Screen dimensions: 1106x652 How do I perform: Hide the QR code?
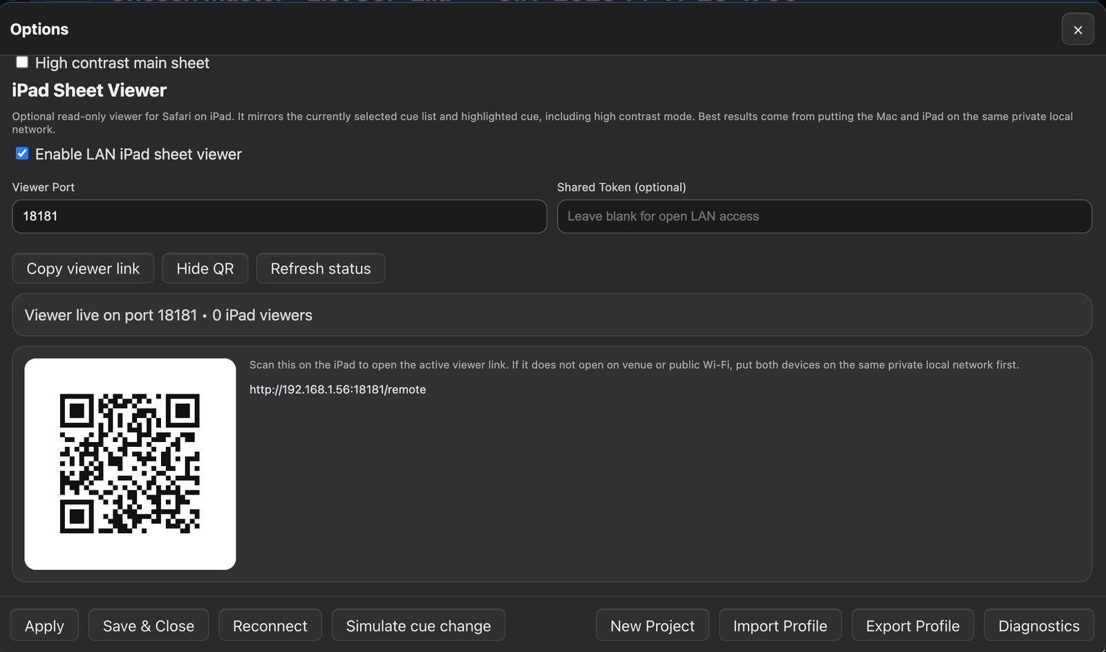tap(205, 268)
